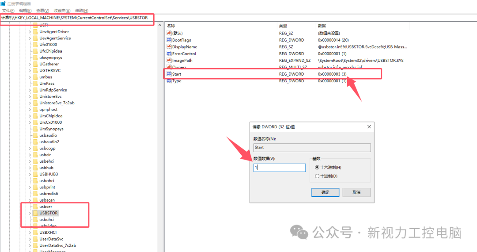Click the Type DWORD value icon
477x252 pixels.
169,81
